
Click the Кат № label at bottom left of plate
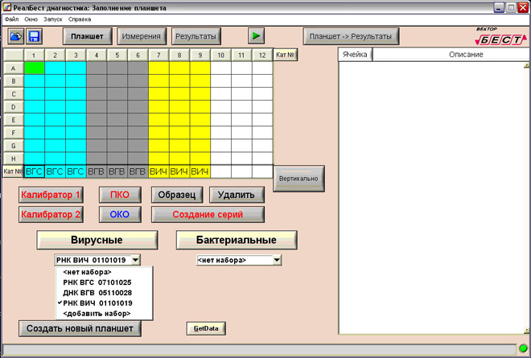13,171
